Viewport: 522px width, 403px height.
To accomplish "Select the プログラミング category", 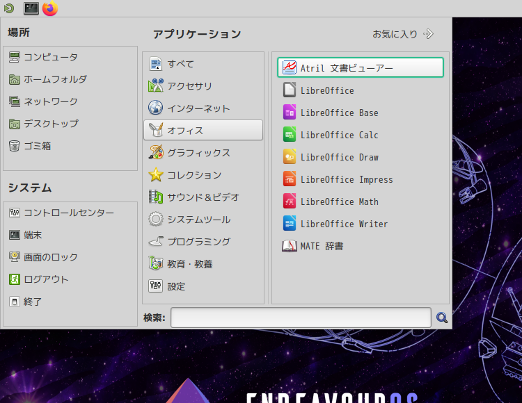I will 203,242.
